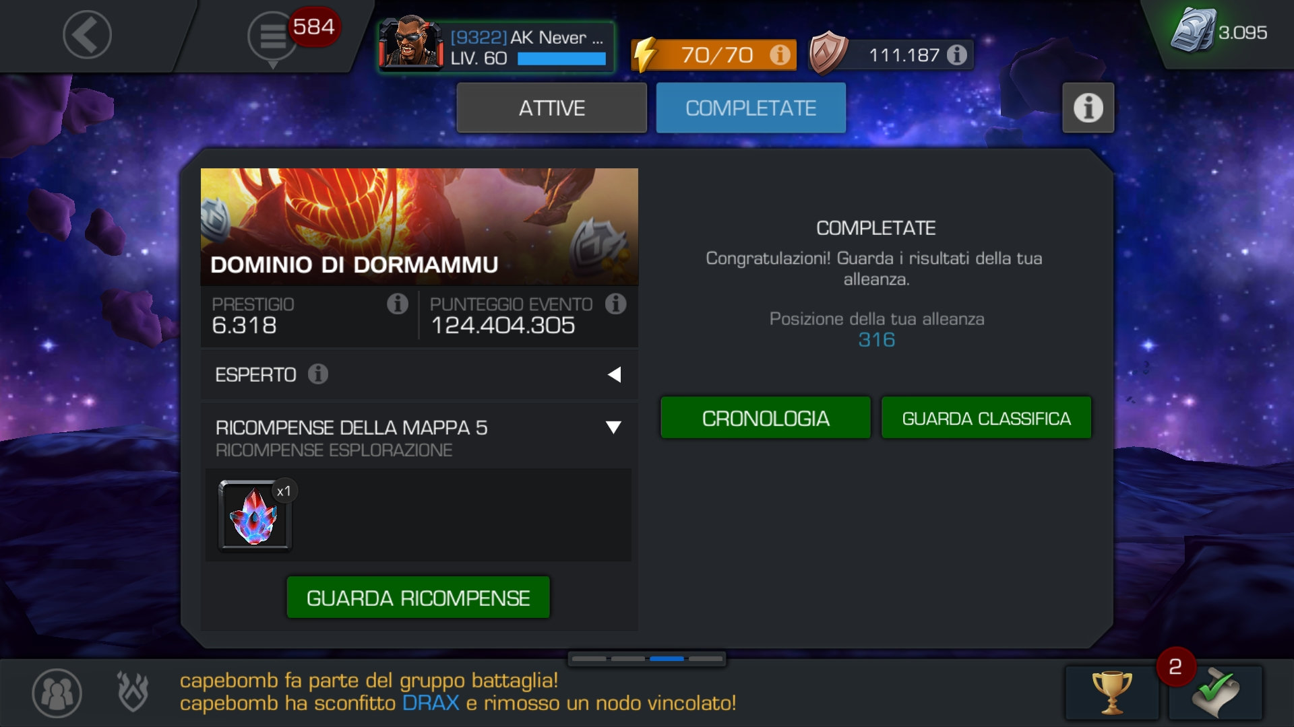
Task: Open the units currency showing 3.095
Action: coord(1220,32)
